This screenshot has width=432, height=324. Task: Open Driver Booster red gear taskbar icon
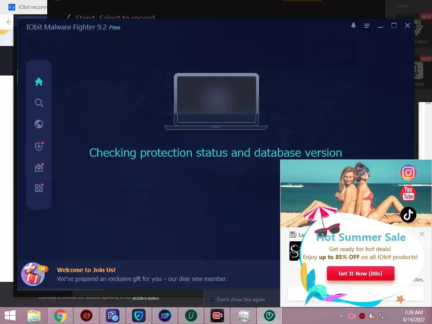[x=86, y=316]
